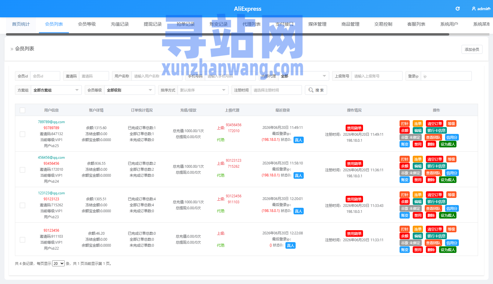
Task: Click 删除 for user 789789@qq.com
Action: tap(431, 144)
